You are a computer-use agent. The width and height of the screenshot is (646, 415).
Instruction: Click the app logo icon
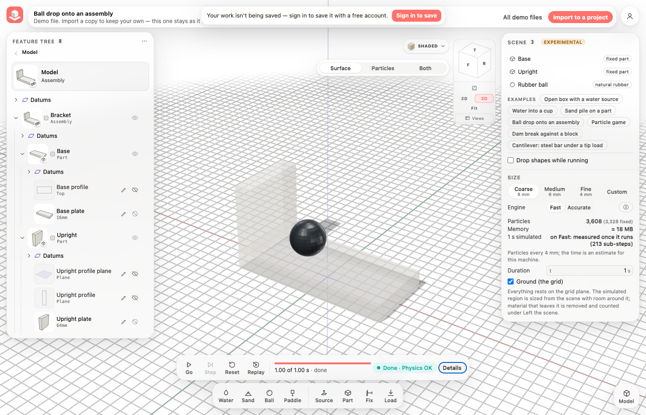tap(15, 15)
